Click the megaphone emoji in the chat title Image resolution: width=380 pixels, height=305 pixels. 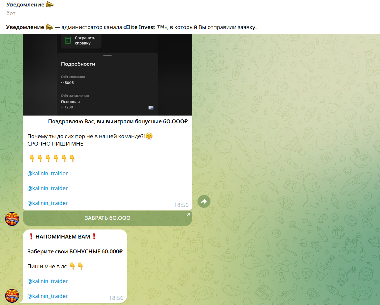coord(50,5)
